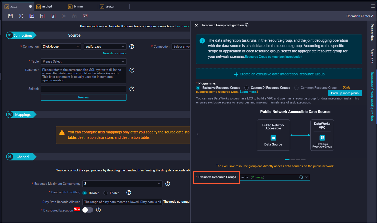
Task: Open the Table Please Select dropdown
Action: click(x=84, y=61)
